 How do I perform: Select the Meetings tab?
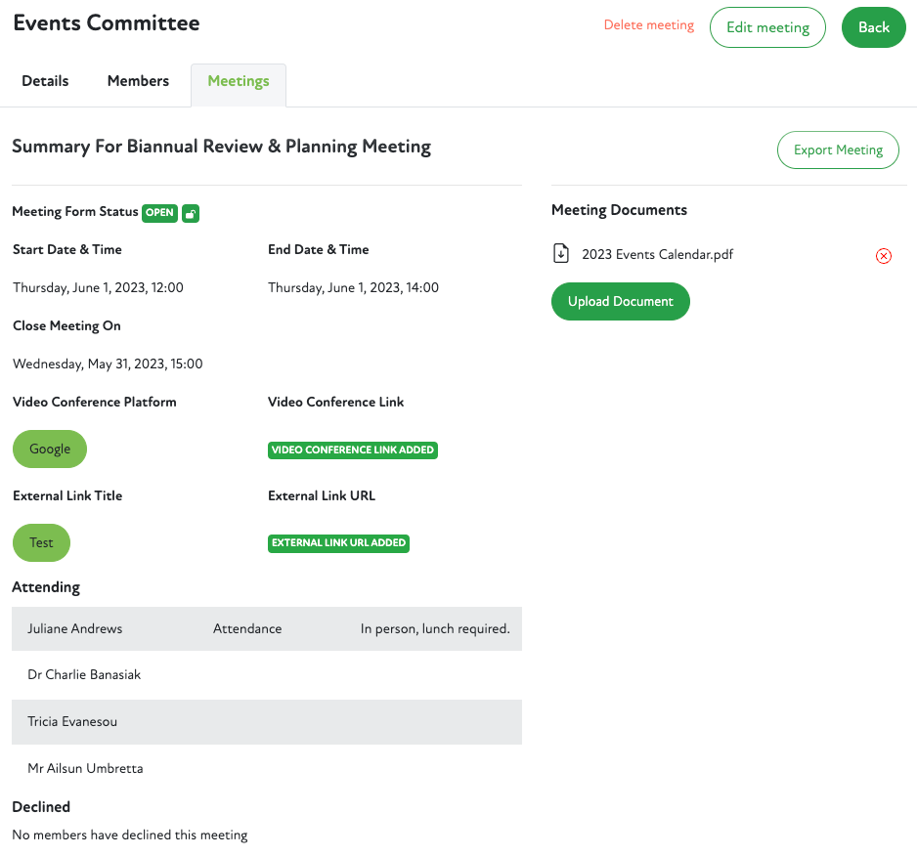point(239,82)
